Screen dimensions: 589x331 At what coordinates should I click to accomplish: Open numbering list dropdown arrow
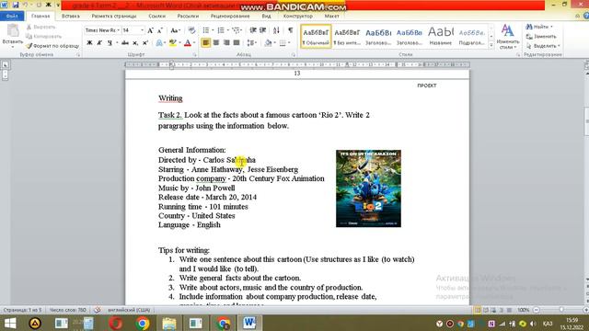click(228, 30)
